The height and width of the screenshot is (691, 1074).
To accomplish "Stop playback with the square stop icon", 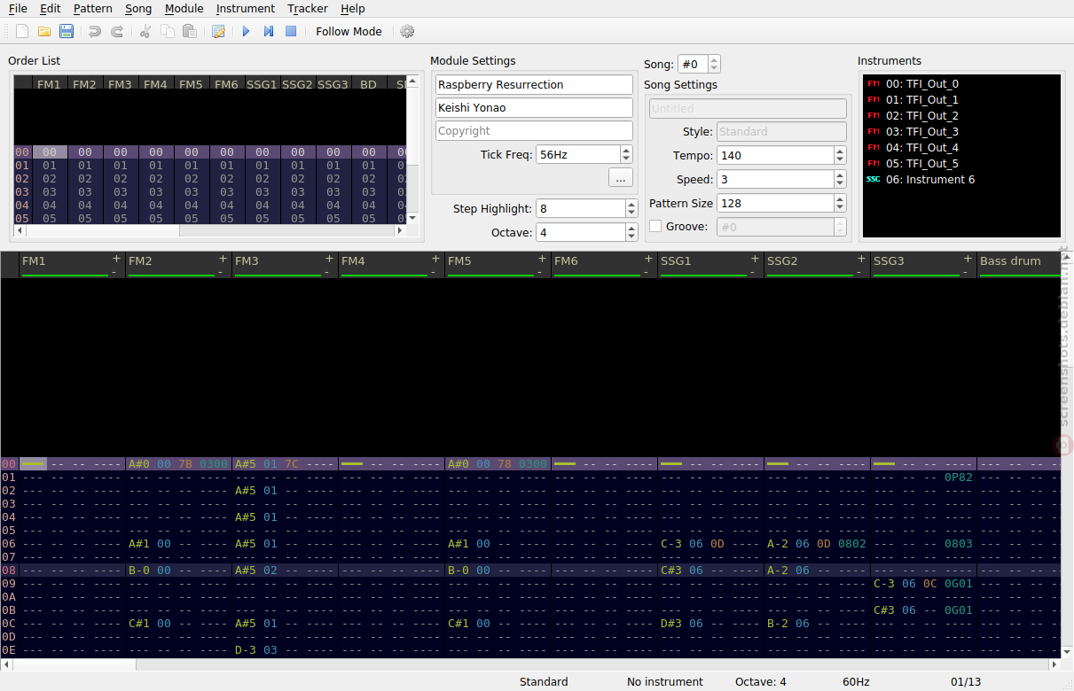I will tap(291, 31).
